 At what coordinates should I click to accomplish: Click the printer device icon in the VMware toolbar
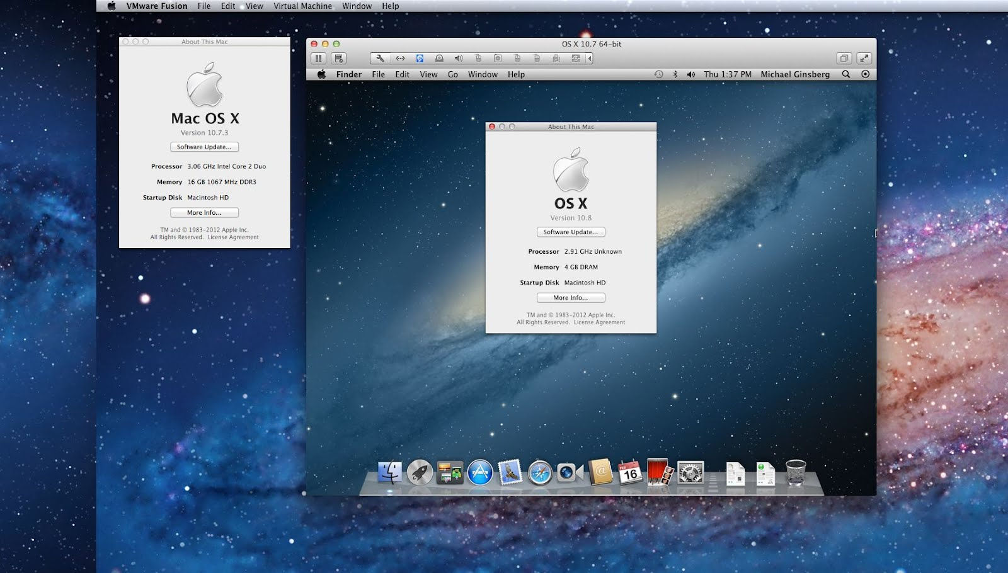click(556, 59)
